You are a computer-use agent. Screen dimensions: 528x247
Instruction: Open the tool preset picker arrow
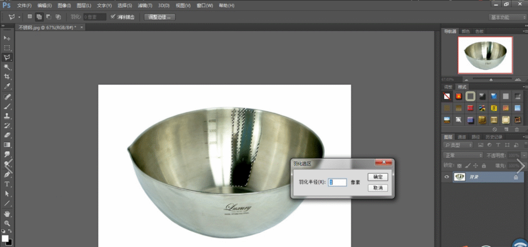click(20, 17)
